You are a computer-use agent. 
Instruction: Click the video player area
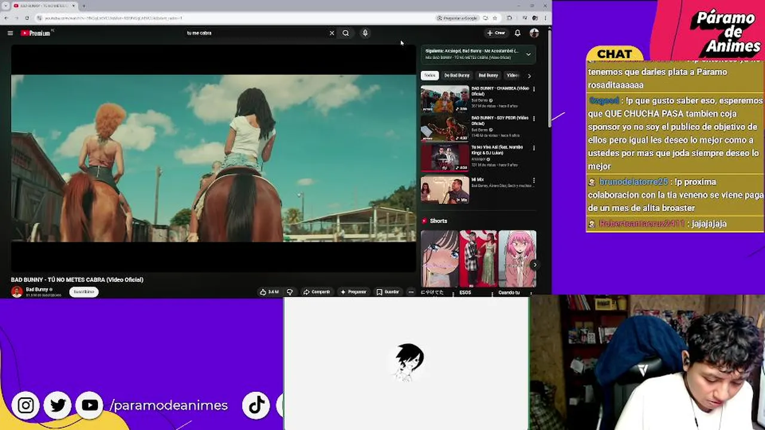[213, 158]
